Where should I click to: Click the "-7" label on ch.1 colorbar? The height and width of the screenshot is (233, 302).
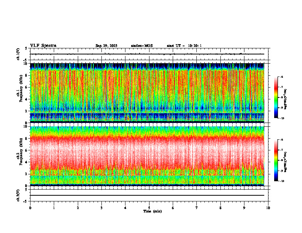tap(281, 87)
